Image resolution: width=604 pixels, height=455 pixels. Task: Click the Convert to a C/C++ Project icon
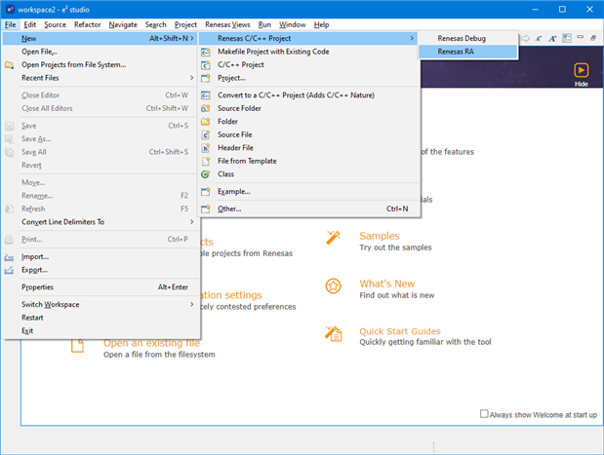[206, 95]
